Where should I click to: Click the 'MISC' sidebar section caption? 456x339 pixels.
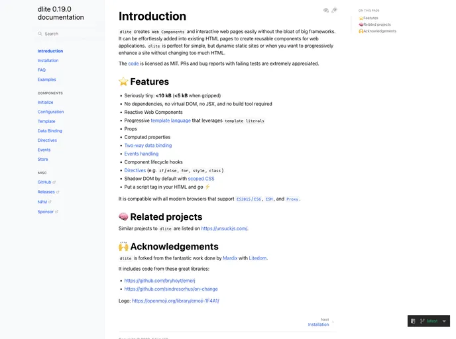click(x=42, y=173)
